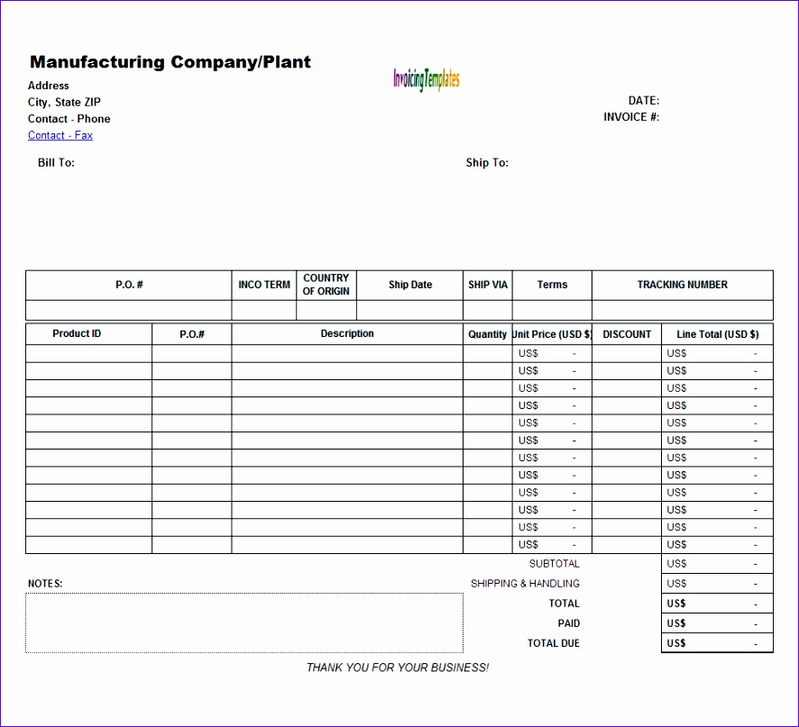Click first row DISCOUNT cell
Image resolution: width=799 pixels, height=727 pixels.
627,354
